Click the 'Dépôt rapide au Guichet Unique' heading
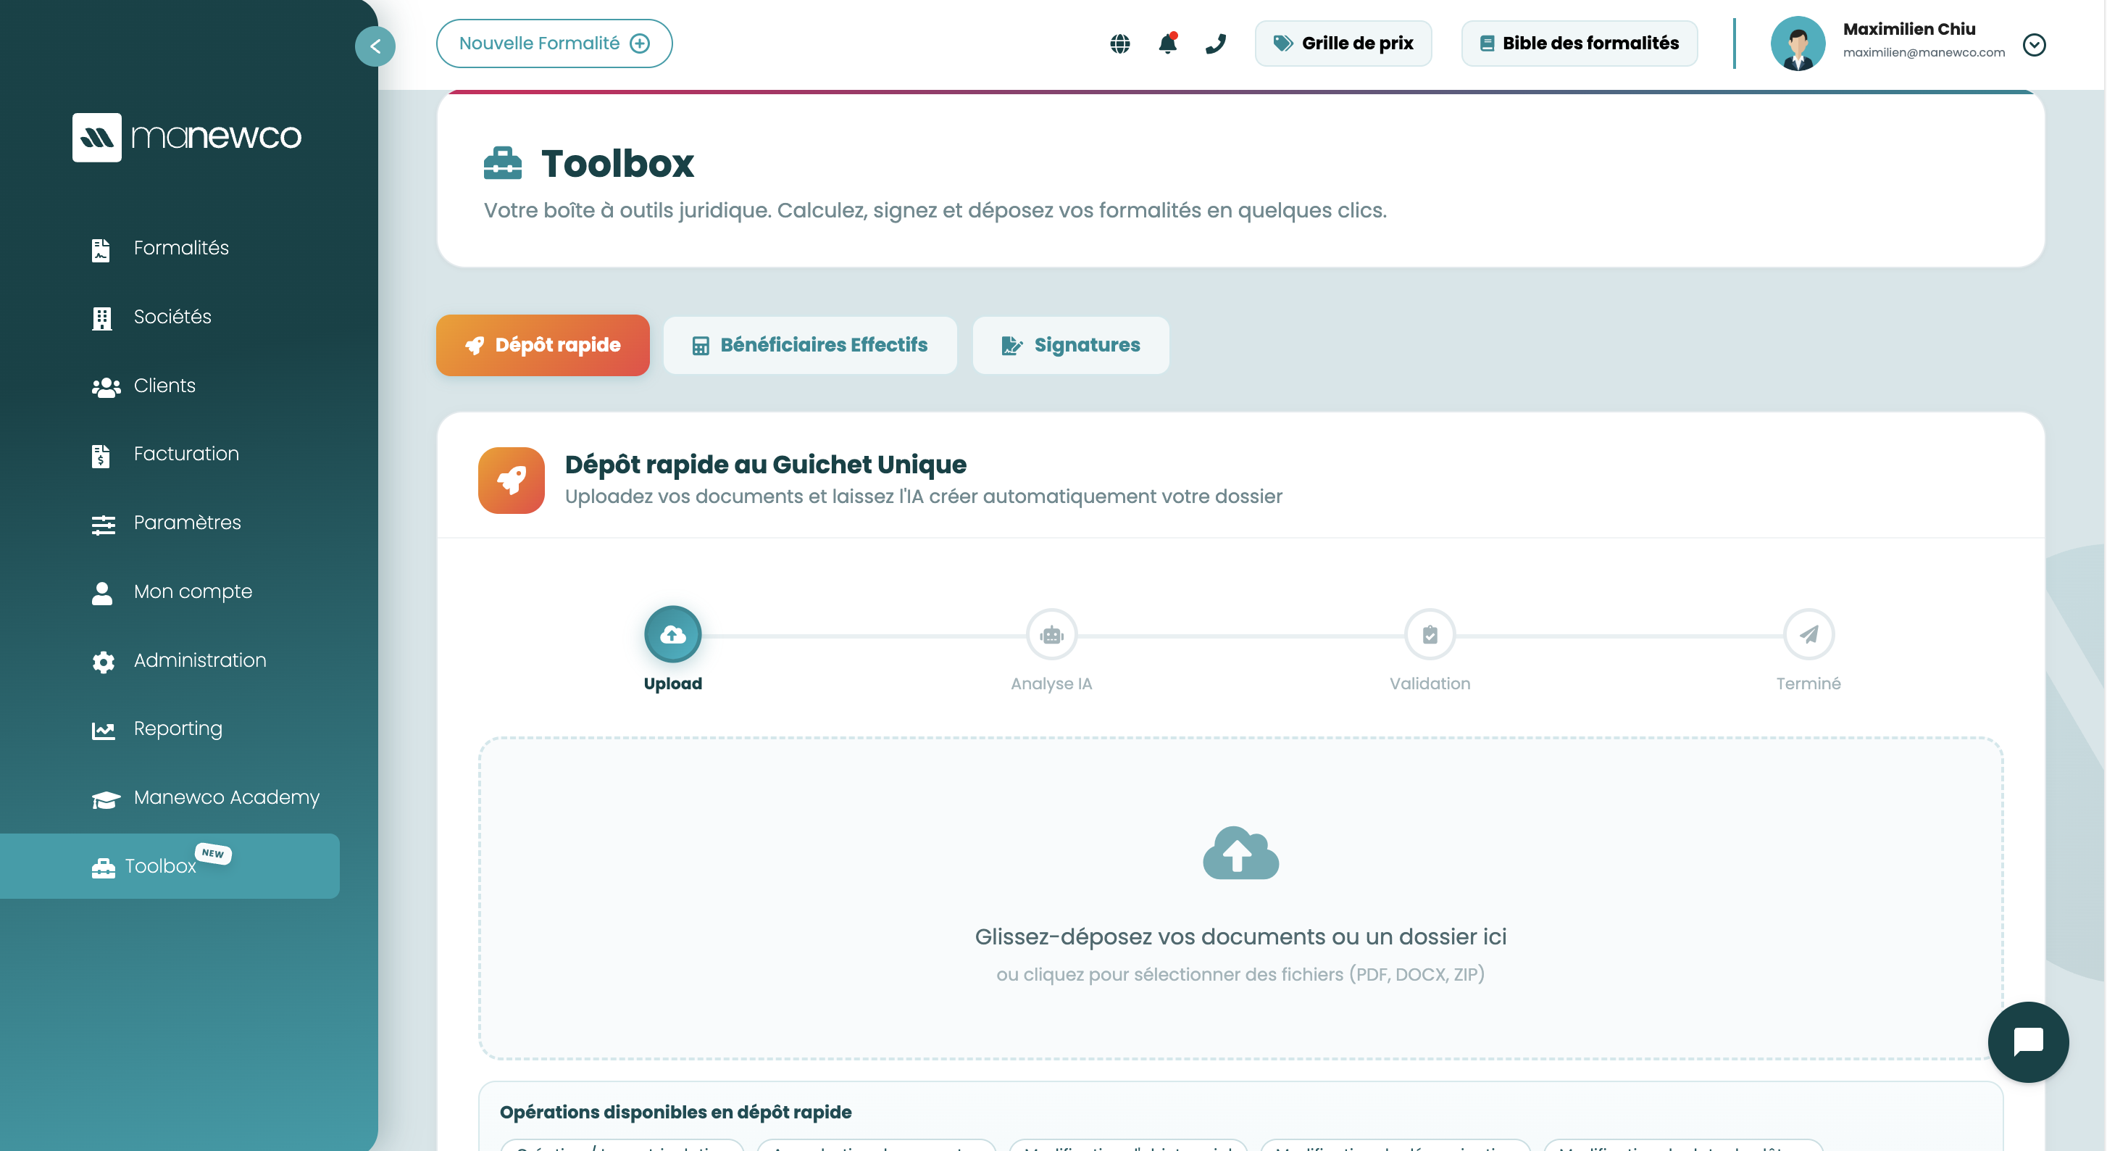Image resolution: width=2107 pixels, height=1151 pixels. (766, 465)
